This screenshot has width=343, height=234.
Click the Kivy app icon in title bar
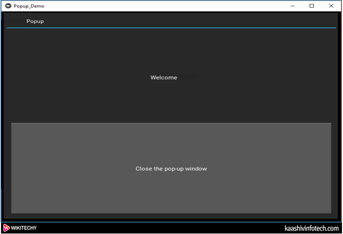point(8,6)
